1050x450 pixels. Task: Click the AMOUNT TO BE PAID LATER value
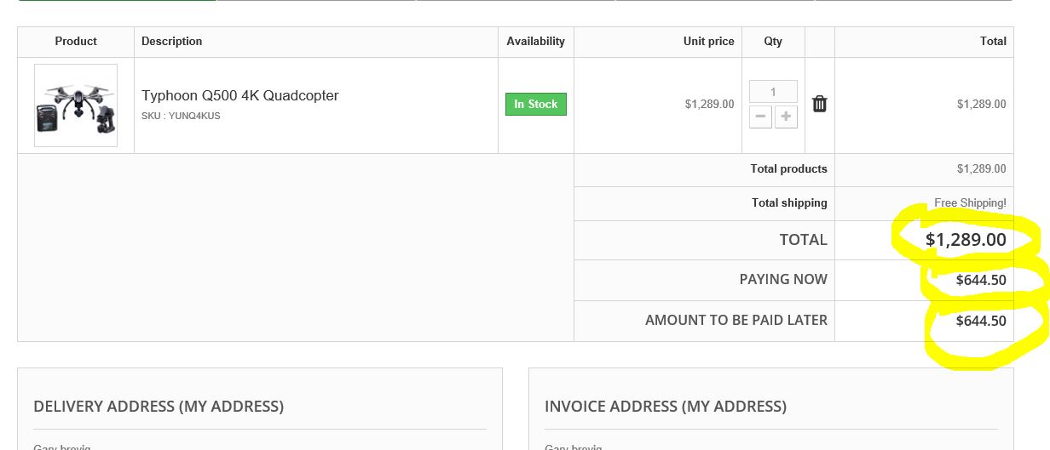click(981, 321)
